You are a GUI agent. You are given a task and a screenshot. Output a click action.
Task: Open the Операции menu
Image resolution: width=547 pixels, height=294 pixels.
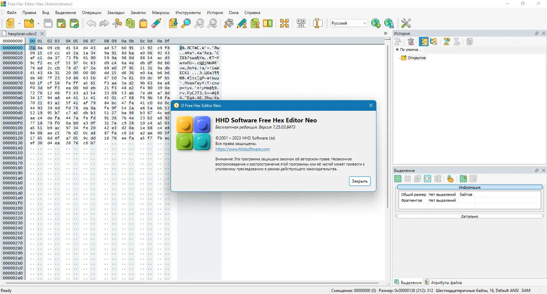coord(92,13)
